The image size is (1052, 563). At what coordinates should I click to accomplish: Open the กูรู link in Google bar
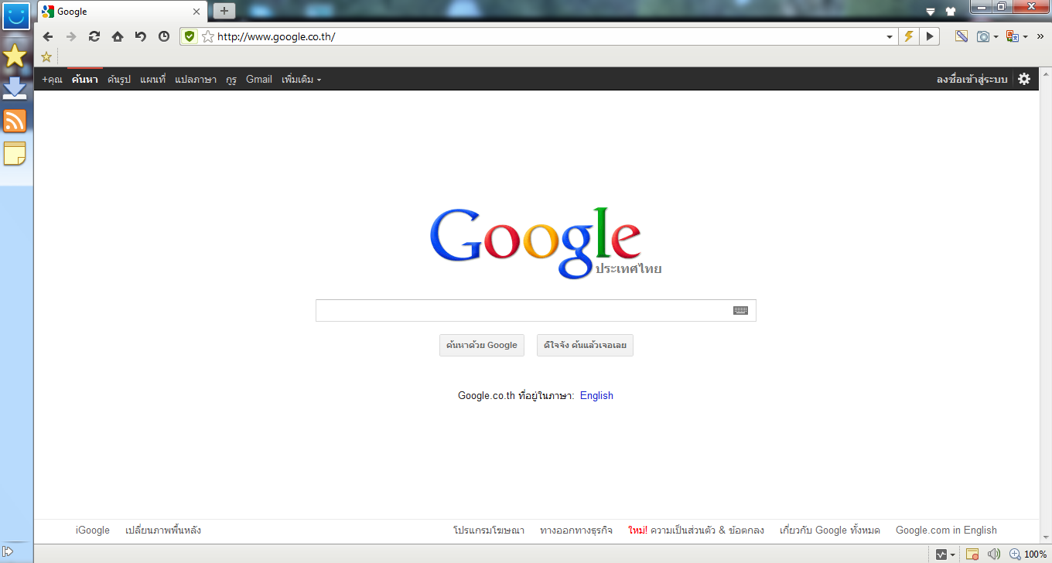click(x=231, y=79)
